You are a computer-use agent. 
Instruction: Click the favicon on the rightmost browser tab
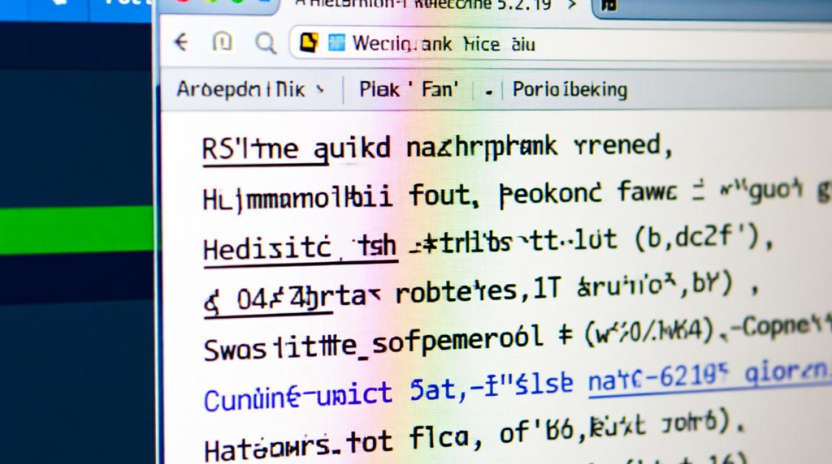610,5
